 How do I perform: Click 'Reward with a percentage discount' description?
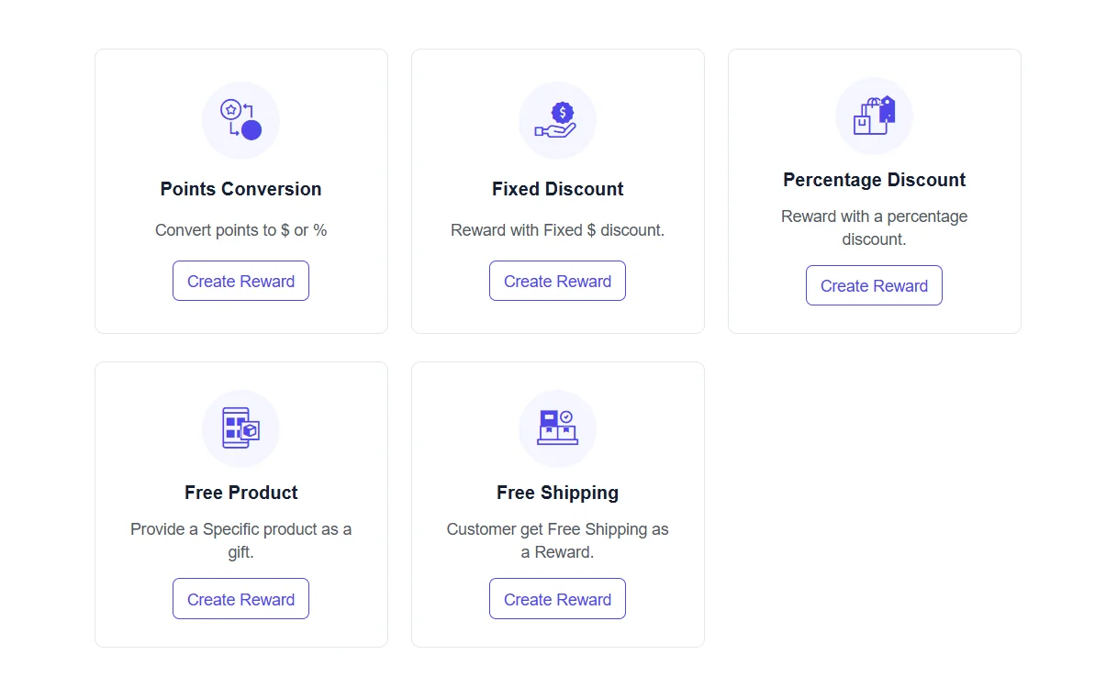(874, 227)
